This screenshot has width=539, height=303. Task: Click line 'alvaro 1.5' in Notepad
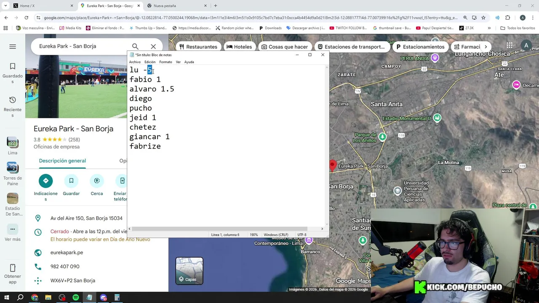[152, 89]
